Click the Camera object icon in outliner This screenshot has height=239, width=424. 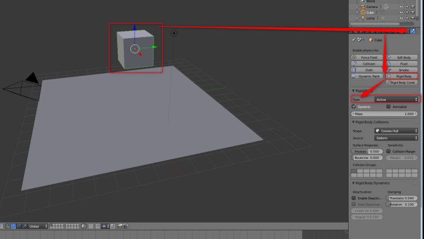pos(363,6)
